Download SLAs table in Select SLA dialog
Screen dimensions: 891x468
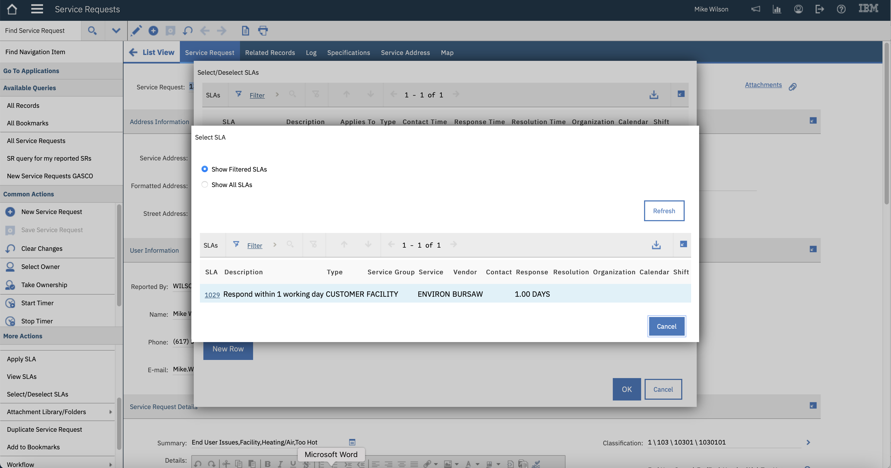[656, 245]
